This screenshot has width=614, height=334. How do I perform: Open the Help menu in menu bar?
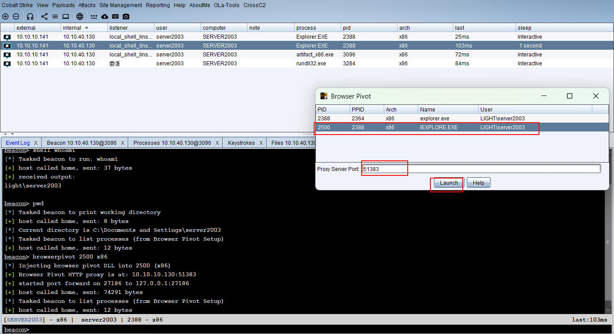click(x=180, y=5)
